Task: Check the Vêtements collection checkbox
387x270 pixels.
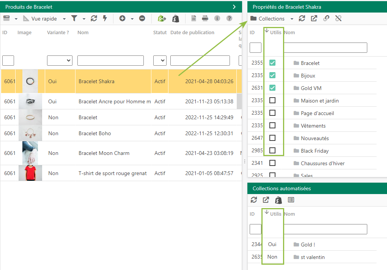Action: [272, 125]
